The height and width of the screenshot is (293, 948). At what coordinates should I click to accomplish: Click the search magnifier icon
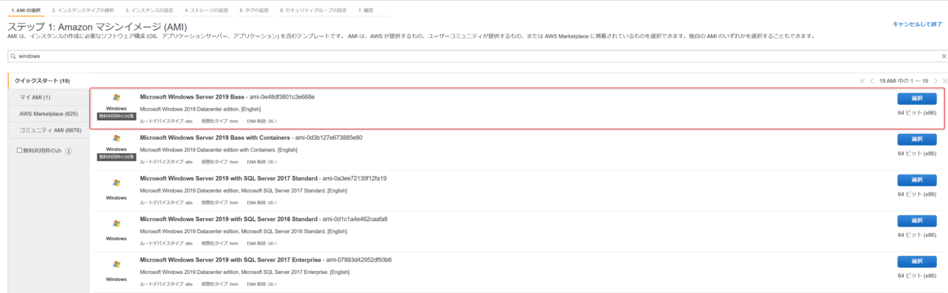point(12,57)
